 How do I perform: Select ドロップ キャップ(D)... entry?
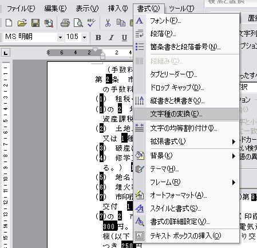(187, 88)
